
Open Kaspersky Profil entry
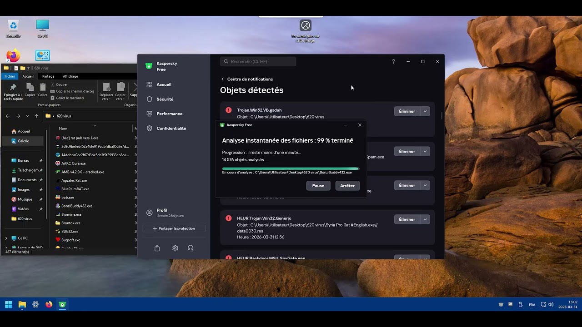click(x=165, y=213)
